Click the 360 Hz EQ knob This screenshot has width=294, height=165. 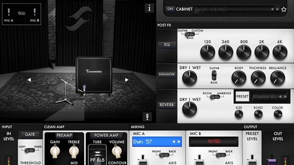point(226,52)
